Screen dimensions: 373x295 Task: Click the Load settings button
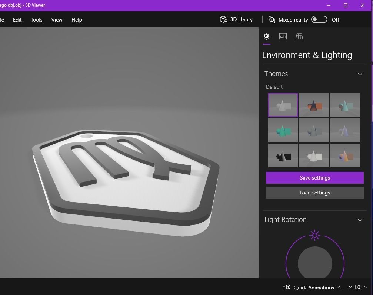[x=315, y=193]
